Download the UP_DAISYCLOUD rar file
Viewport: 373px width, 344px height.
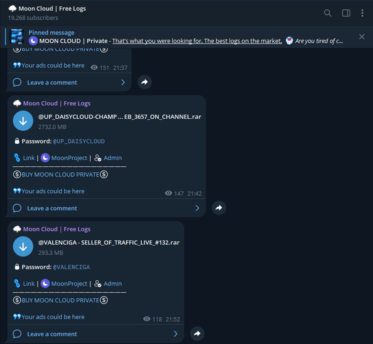click(23, 121)
